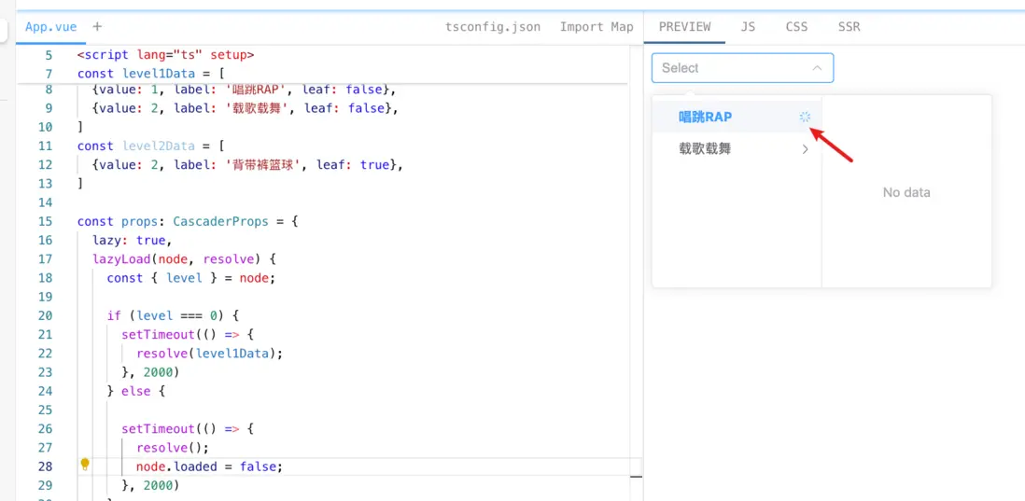Click the lightbulb quick-fix icon on line 28
Viewport: 1025px width, 501px height.
point(85,465)
